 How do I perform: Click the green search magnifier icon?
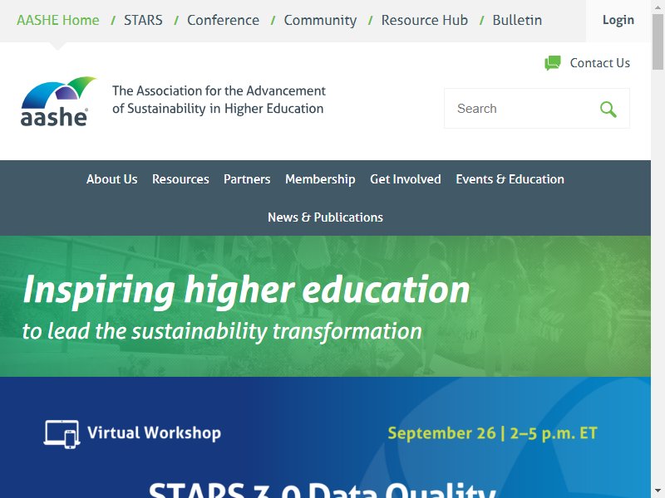click(x=608, y=109)
